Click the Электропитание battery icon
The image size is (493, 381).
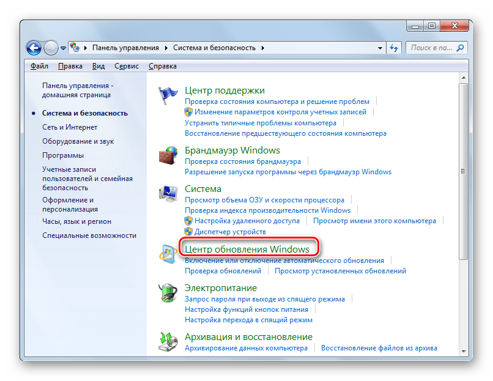[168, 293]
